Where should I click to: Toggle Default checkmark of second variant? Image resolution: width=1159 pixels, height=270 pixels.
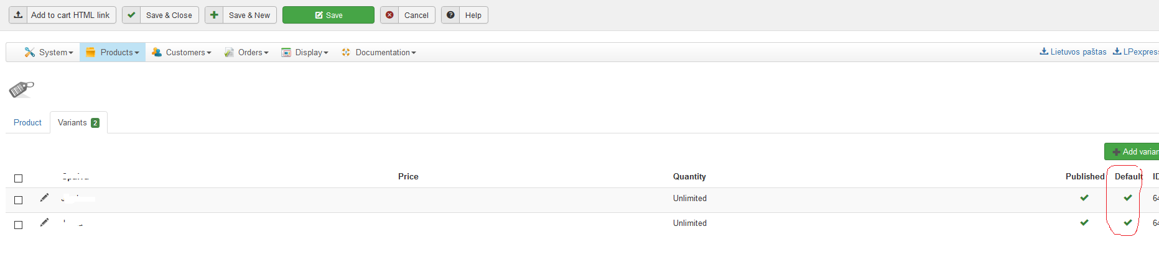click(1128, 222)
